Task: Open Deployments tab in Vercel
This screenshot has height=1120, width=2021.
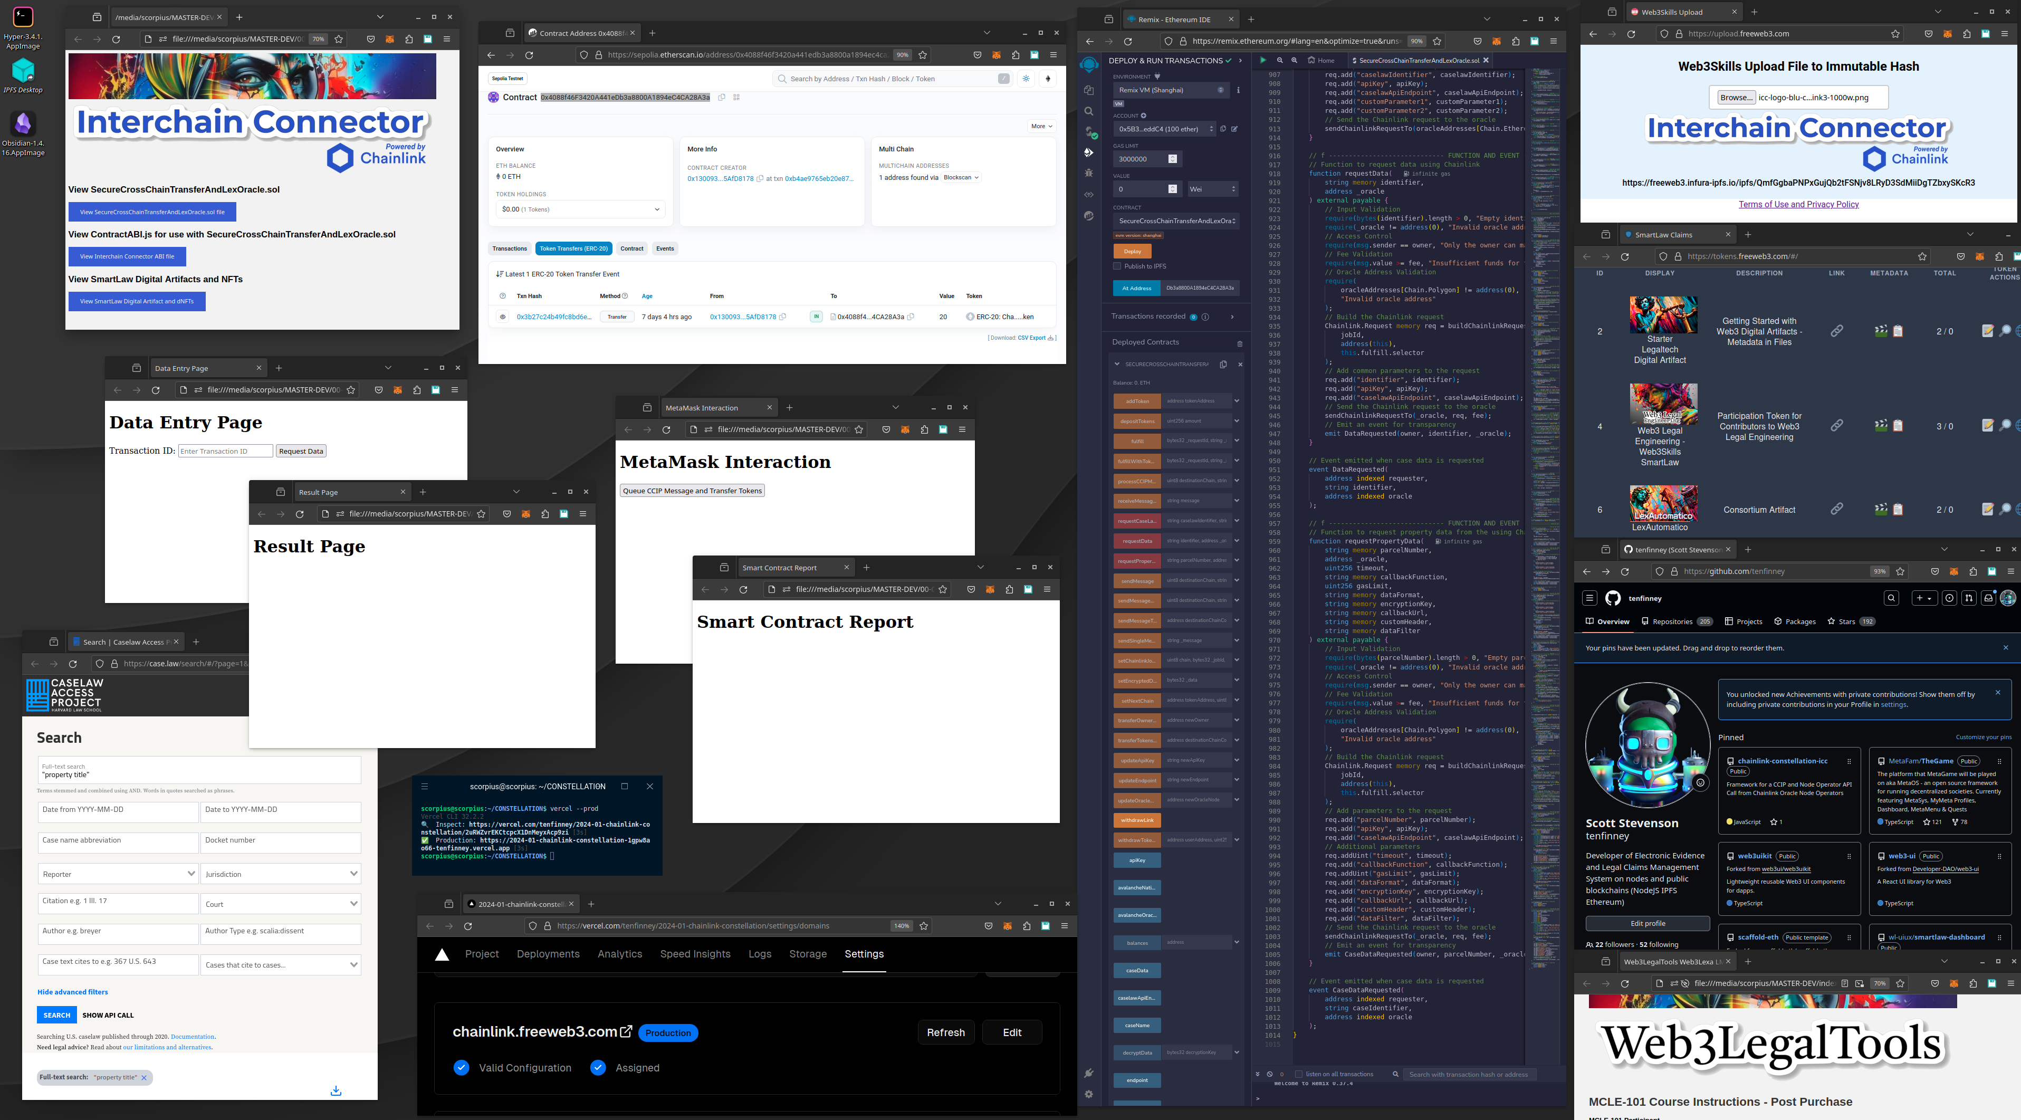Action: pos(548,954)
